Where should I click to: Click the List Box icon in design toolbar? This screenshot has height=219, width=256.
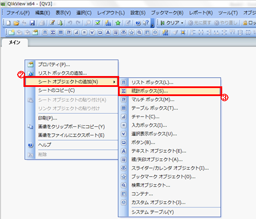pyautogui.click(x=45, y=33)
